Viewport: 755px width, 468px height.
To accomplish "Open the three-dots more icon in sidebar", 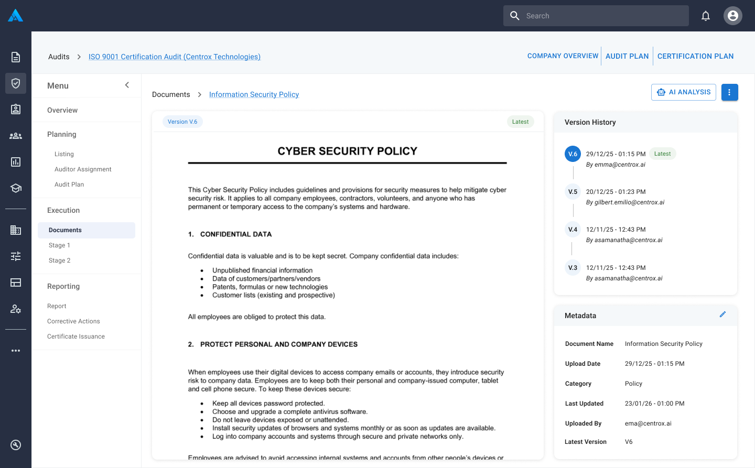I will click(16, 351).
